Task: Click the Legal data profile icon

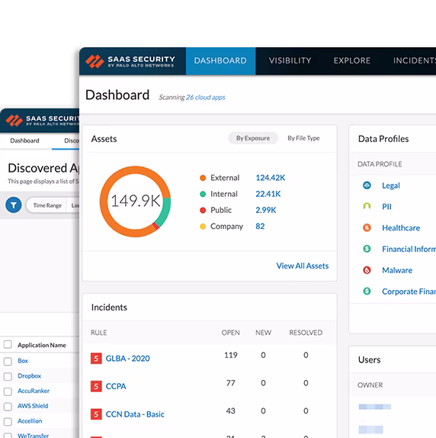Action: [367, 185]
